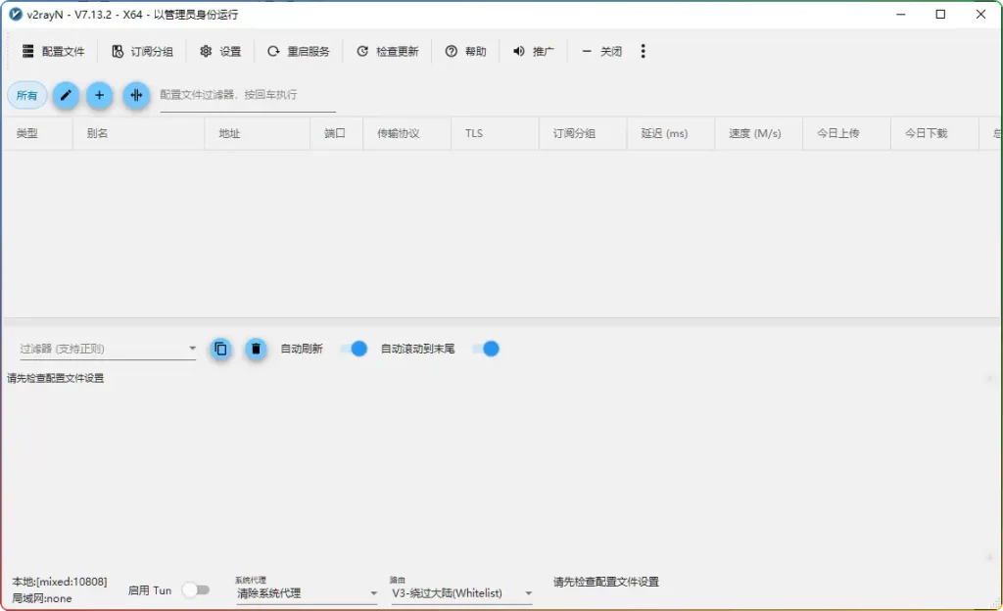Click the 本地:[mixed:10808] status text
The height and width of the screenshot is (611, 1003).
[x=60, y=582]
